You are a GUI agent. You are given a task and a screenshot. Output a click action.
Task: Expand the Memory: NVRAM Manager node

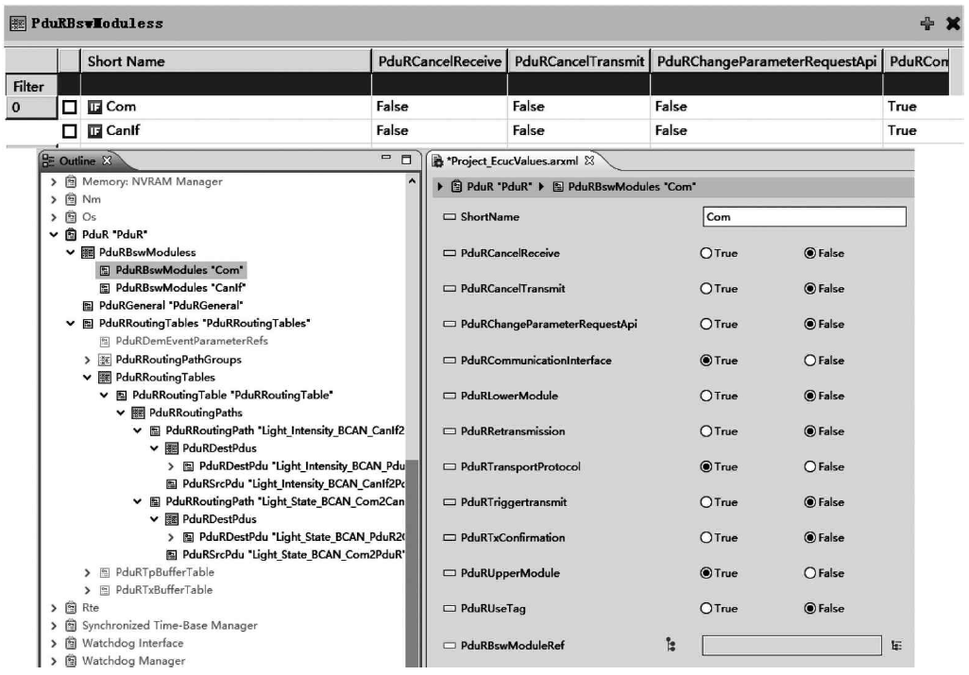point(54,181)
